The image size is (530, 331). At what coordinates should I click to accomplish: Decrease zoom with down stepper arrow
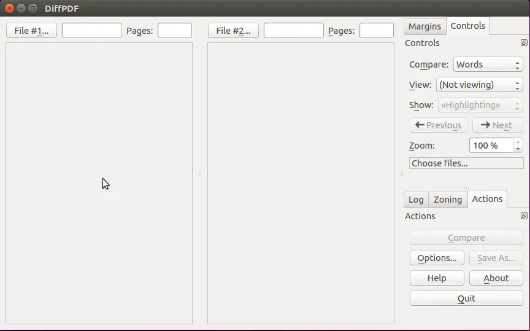point(518,149)
